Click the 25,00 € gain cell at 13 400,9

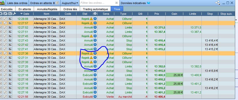(x=174, y=75)
